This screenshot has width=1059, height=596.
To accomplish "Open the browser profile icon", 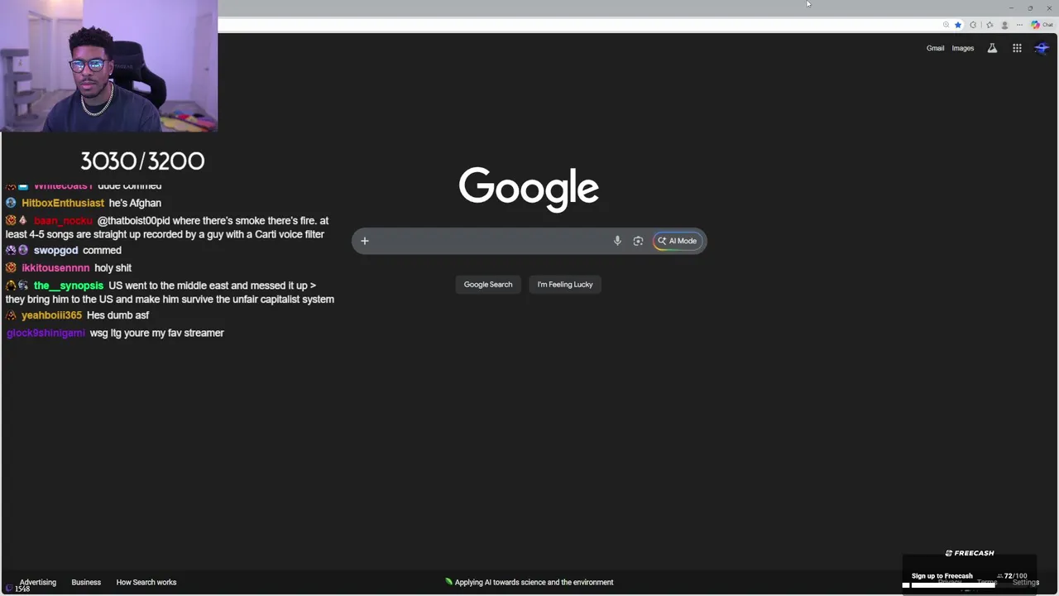I will point(1004,25).
